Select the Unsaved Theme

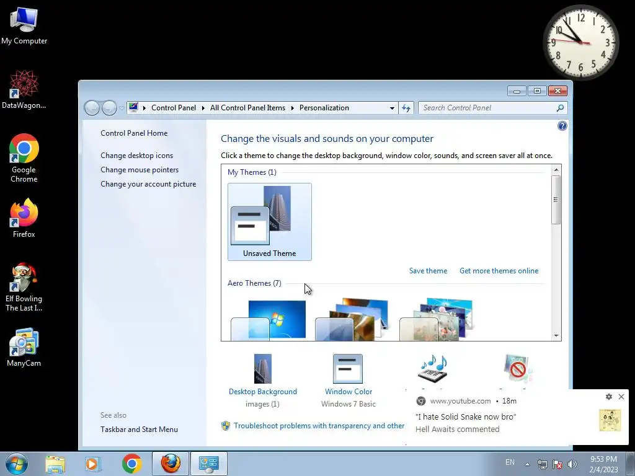click(270, 221)
